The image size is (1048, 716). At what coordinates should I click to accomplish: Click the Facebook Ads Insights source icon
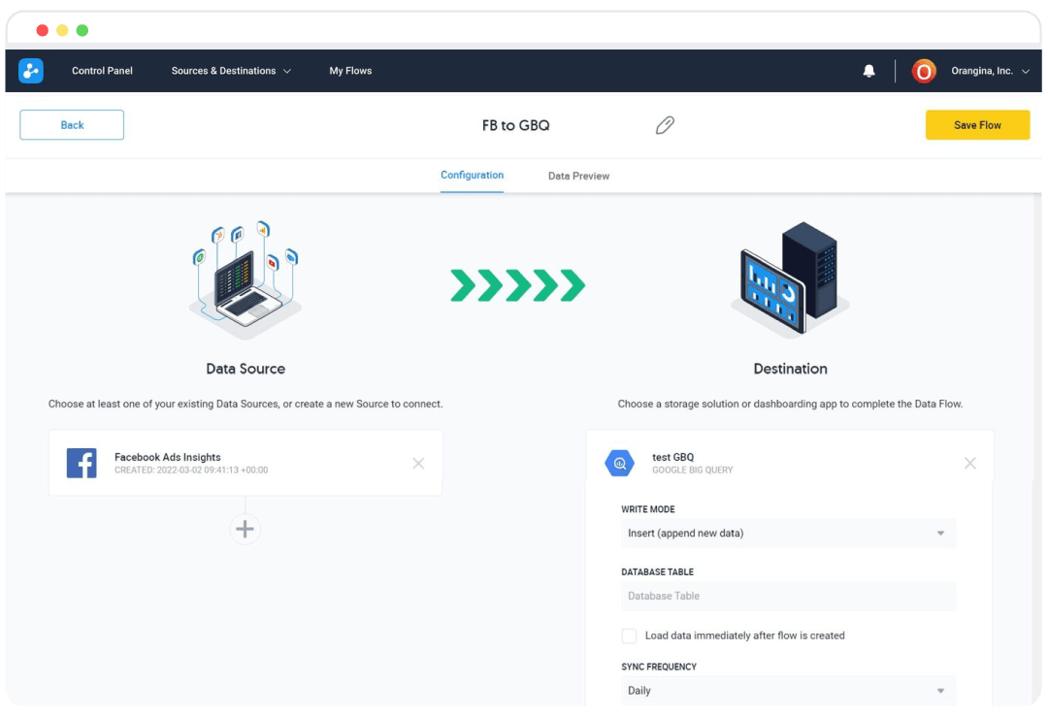(82, 463)
